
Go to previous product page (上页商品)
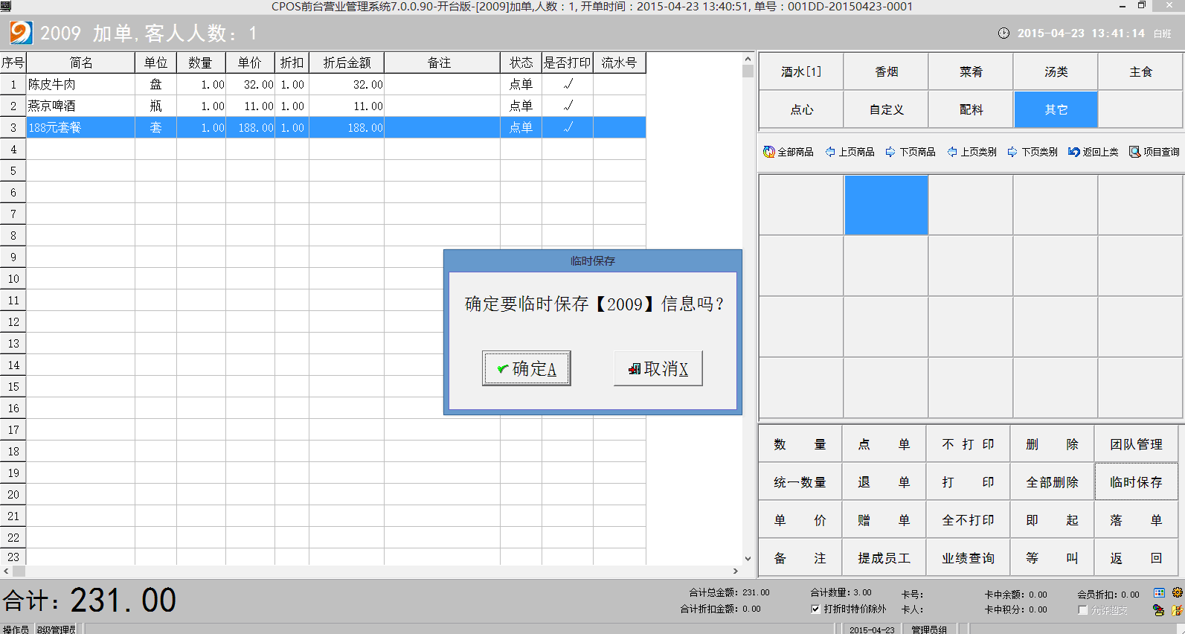(830, 152)
